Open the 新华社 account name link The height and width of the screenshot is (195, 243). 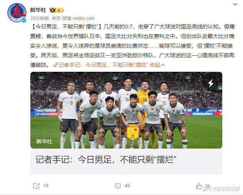coord(38,10)
